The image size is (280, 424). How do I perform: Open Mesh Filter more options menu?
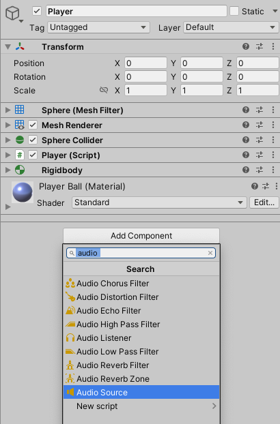273,110
